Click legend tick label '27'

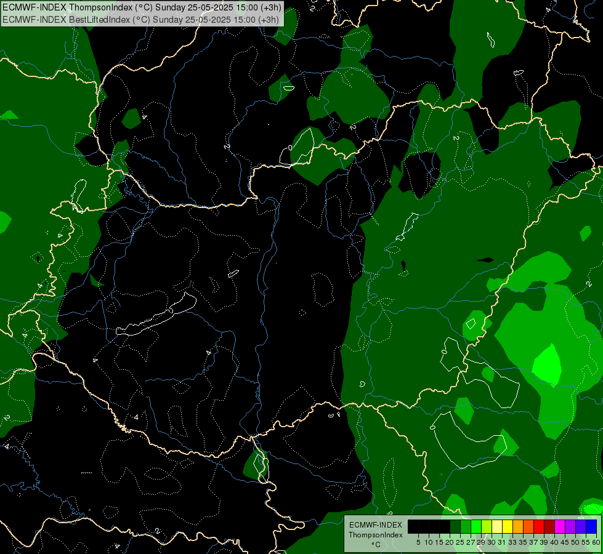[x=471, y=542]
